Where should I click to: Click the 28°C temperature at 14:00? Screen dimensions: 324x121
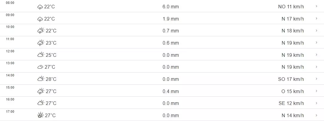(51, 79)
